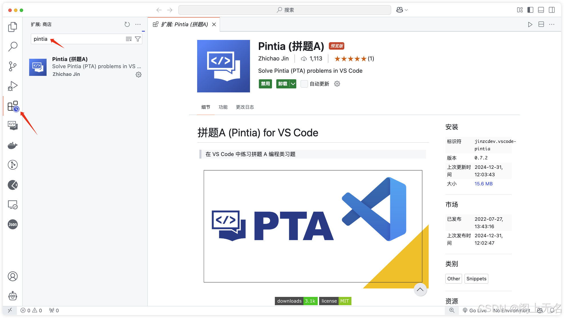Open the Accounts menu in activity bar
Screen dimensions: 564x318
coord(13,276)
